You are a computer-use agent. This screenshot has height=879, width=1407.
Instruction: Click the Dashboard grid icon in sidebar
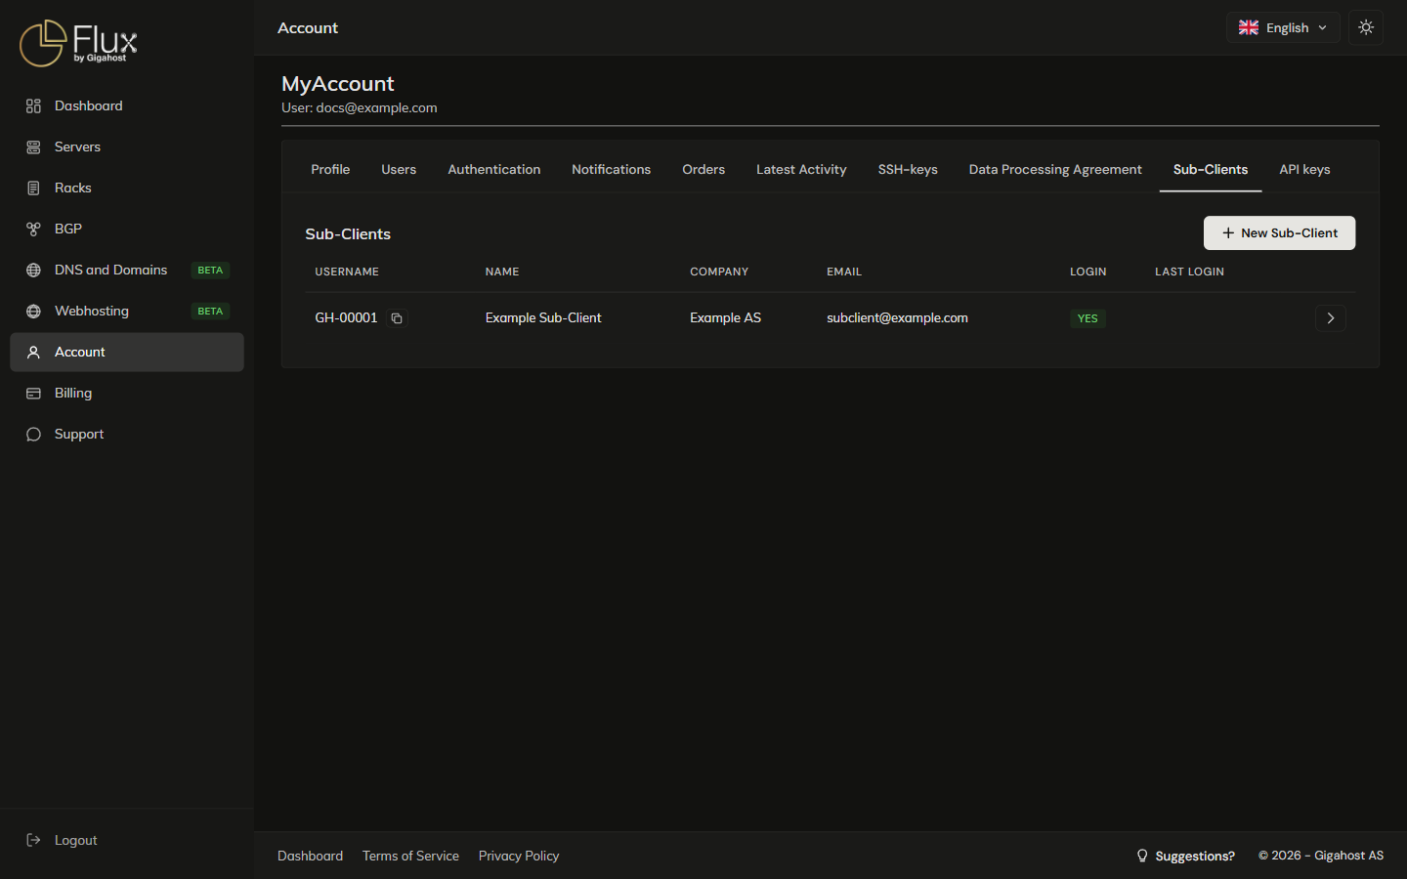[33, 106]
